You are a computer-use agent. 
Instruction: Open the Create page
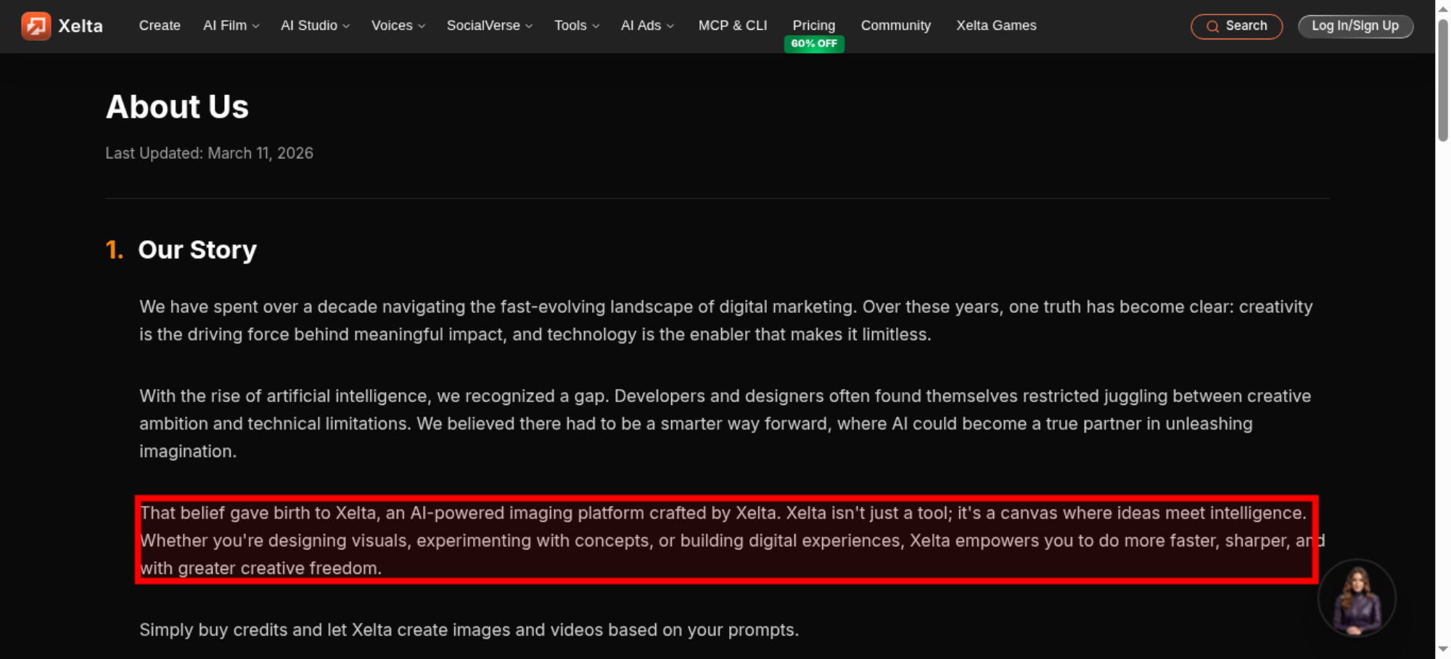[160, 25]
